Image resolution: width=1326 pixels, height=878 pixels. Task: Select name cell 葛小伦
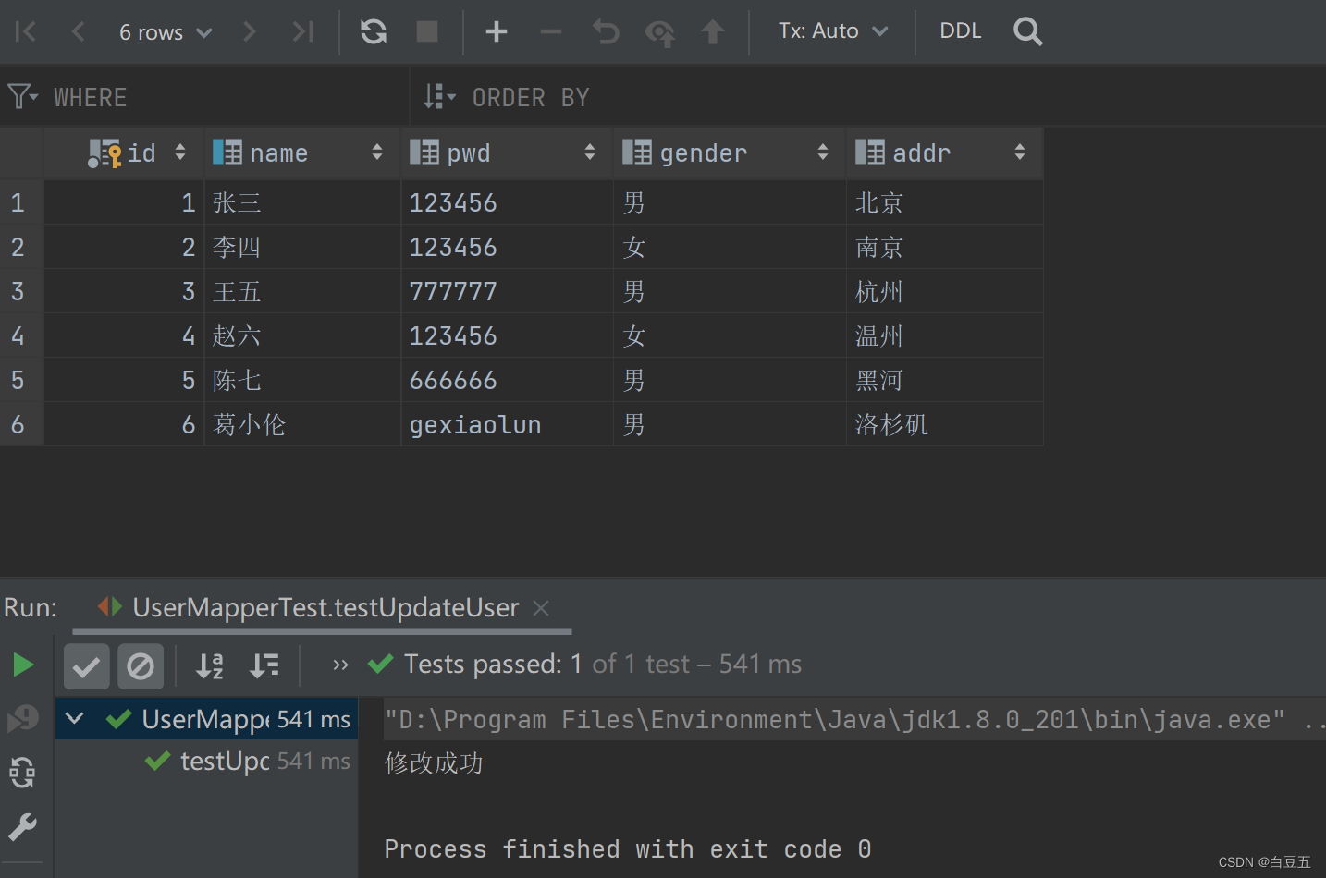(x=302, y=424)
